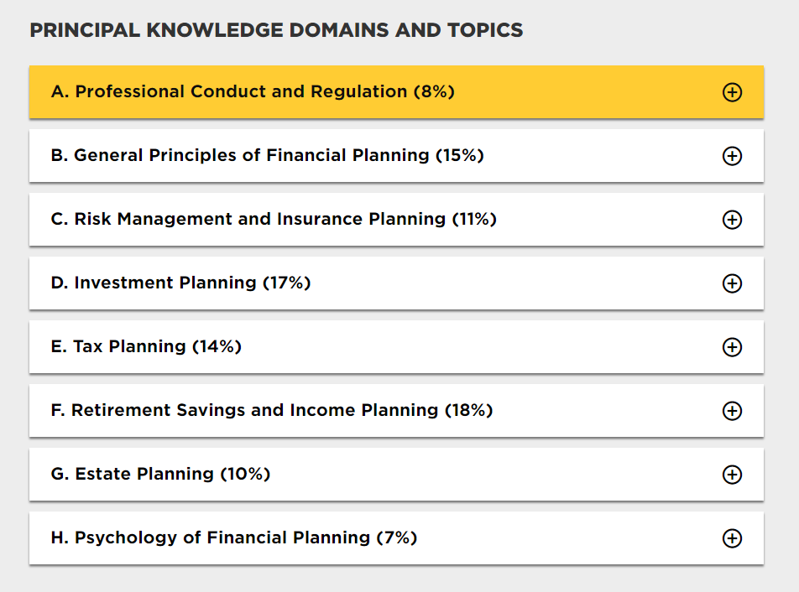799x592 pixels.
Task: Click plus icon for Psychology of Financial Planning
Action: click(x=732, y=538)
